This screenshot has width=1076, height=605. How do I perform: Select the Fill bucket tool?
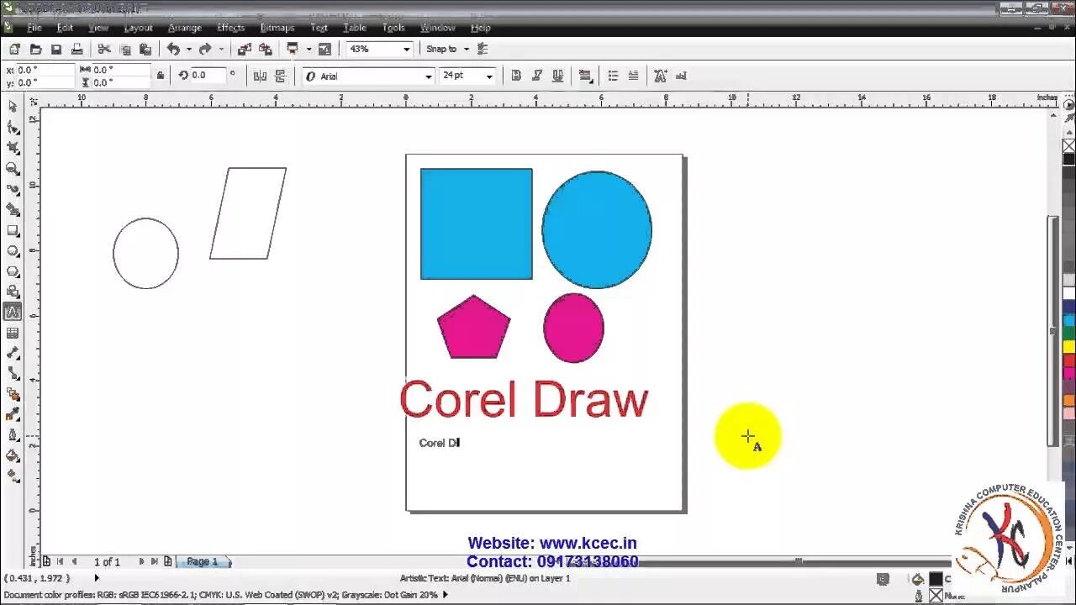(13, 455)
